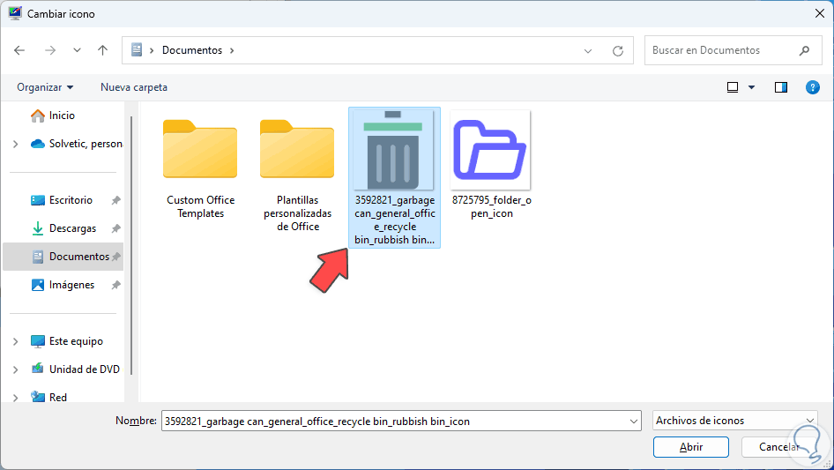The width and height of the screenshot is (834, 470).
Task: Expand the Unidad de DVD node
Action: point(15,369)
